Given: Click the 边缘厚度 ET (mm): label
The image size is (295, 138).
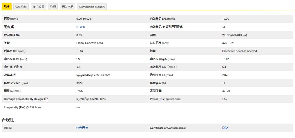Looking at the screenshot, I should pyautogui.click(x=162, y=75).
